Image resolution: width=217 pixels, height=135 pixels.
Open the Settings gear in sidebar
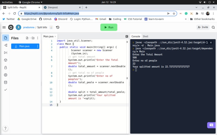(6, 75)
